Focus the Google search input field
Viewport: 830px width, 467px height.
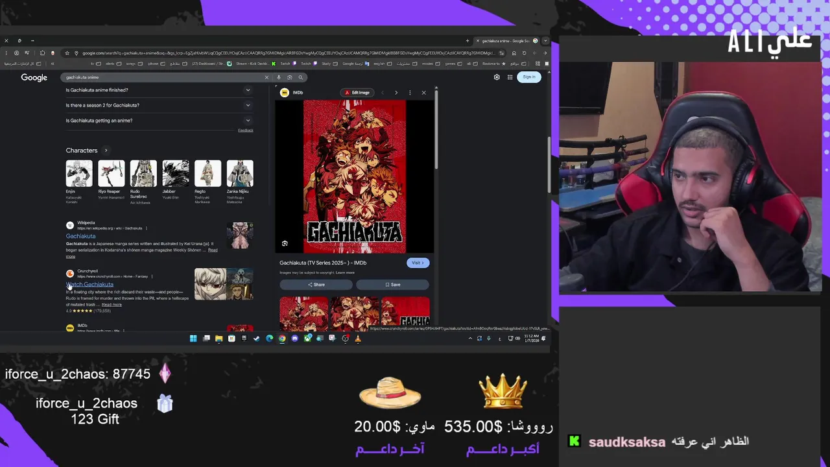162,77
